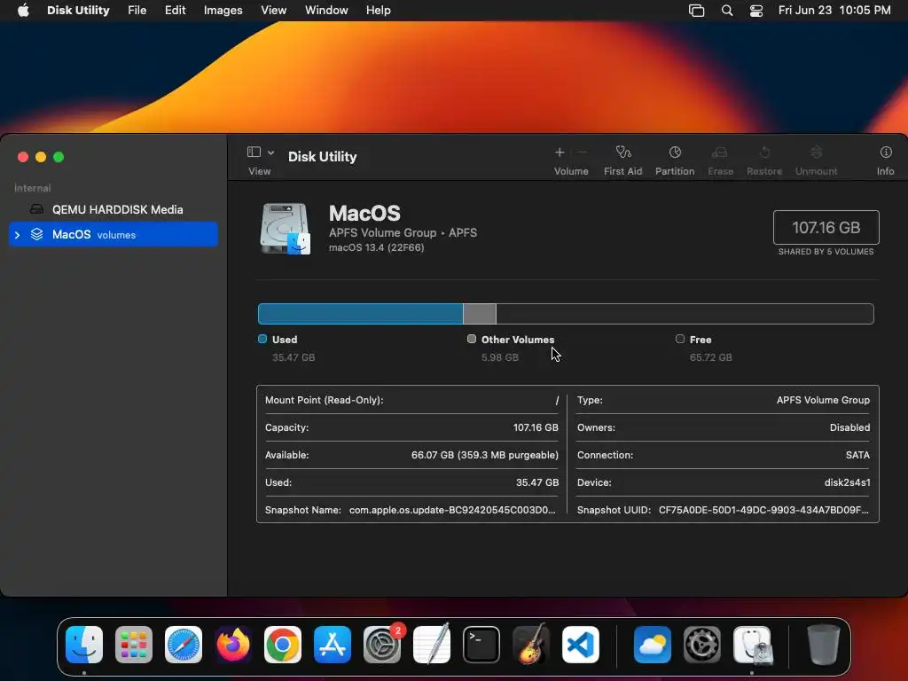The width and height of the screenshot is (908, 681).
Task: Open TextEdit from the Dock
Action: 432,645
